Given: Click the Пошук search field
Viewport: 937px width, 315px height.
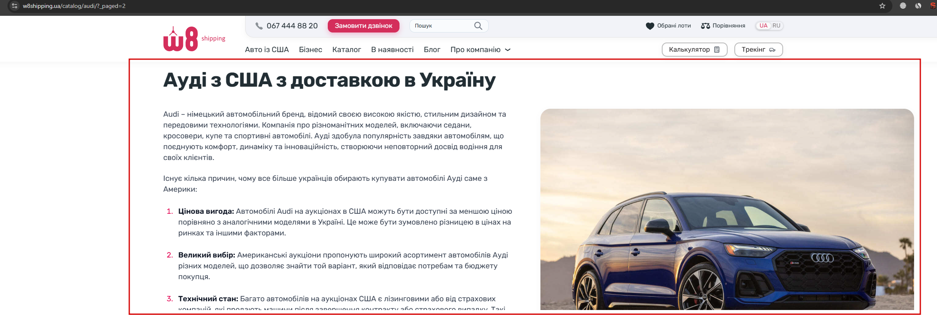Looking at the screenshot, I should [443, 26].
